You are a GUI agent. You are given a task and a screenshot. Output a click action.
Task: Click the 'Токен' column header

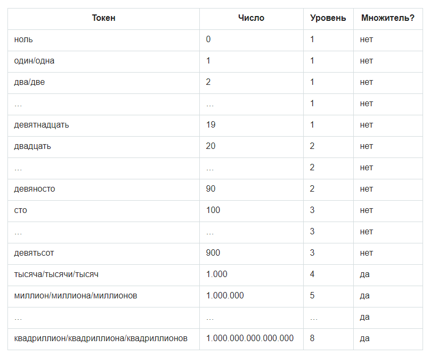coord(103,18)
